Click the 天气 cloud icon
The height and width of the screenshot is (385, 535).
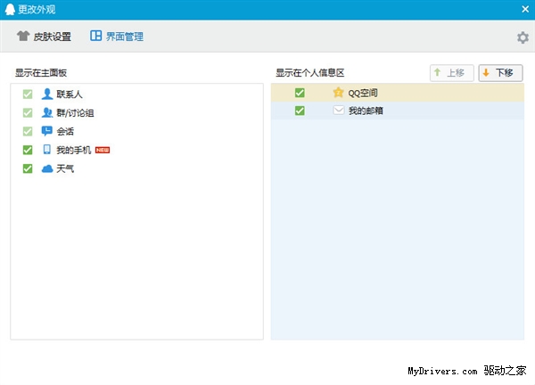(x=47, y=168)
